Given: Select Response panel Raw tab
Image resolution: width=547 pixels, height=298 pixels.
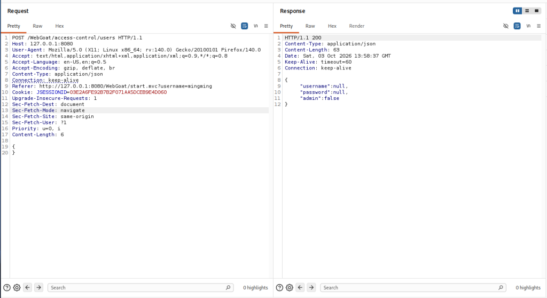Looking at the screenshot, I should tap(310, 26).
